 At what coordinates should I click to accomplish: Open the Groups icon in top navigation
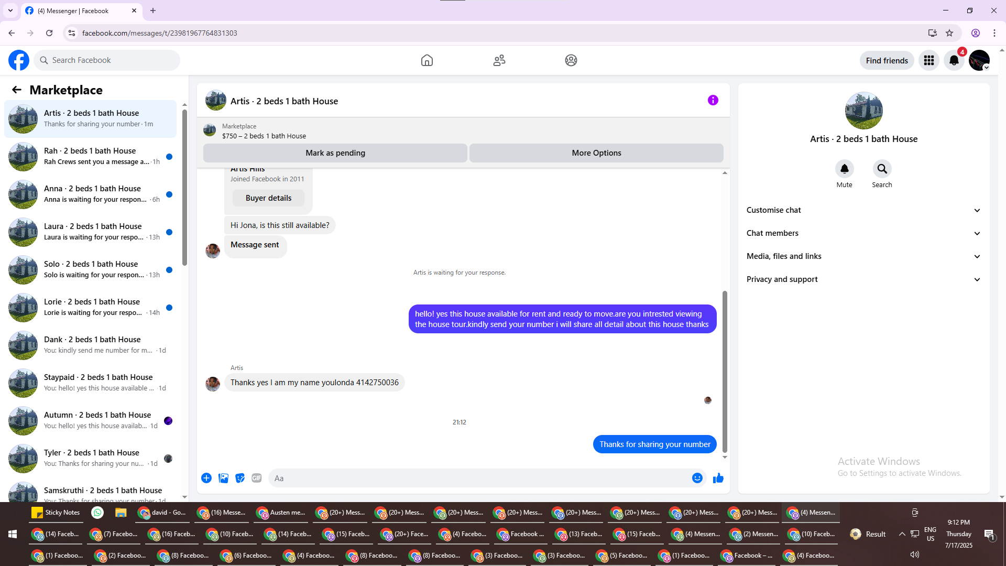pos(571,60)
